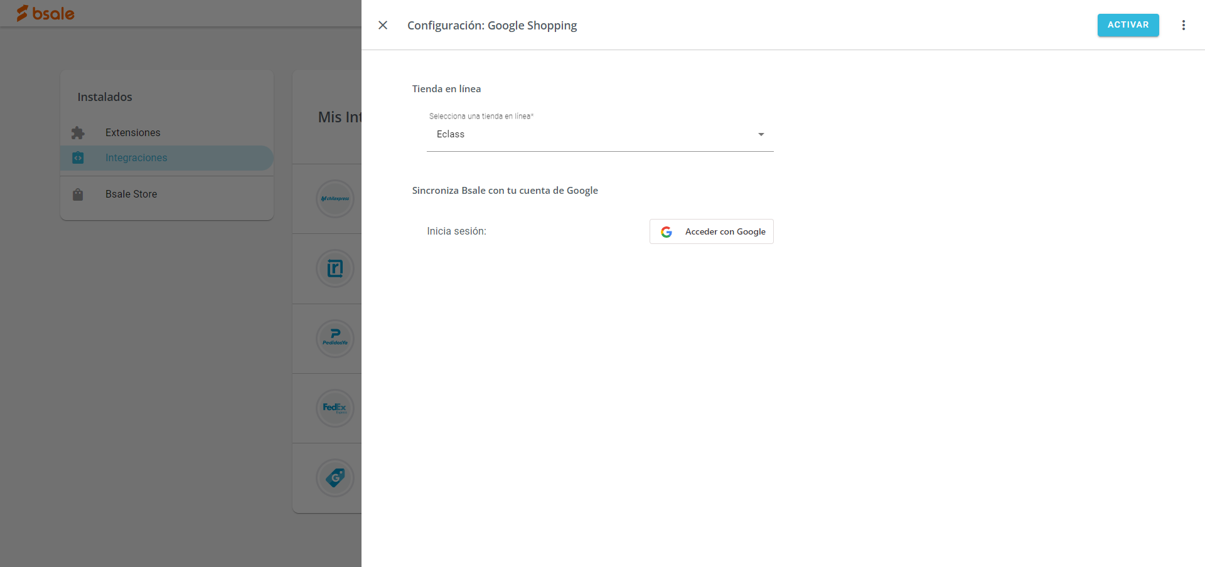
Task: Click the 'Selecciona una tienda en línea' label
Action: click(x=481, y=116)
